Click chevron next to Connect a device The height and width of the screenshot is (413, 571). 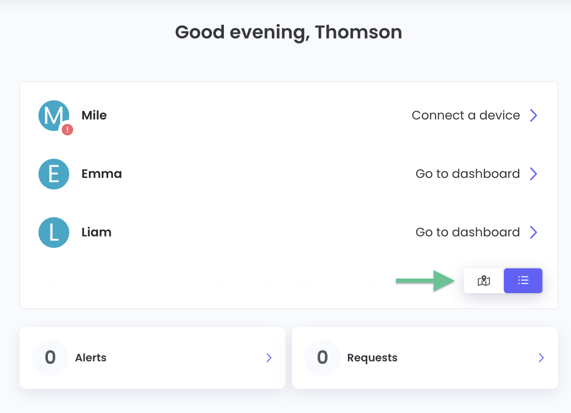pyautogui.click(x=533, y=115)
